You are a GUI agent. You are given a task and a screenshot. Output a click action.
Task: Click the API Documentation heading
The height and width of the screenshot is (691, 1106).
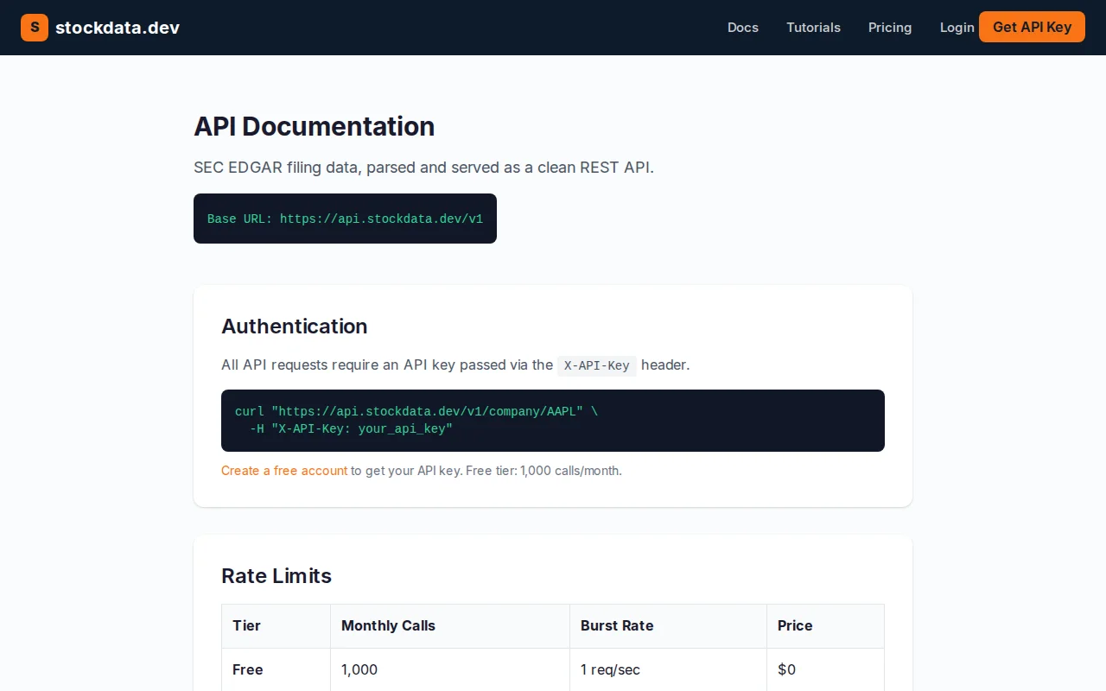[x=314, y=126]
